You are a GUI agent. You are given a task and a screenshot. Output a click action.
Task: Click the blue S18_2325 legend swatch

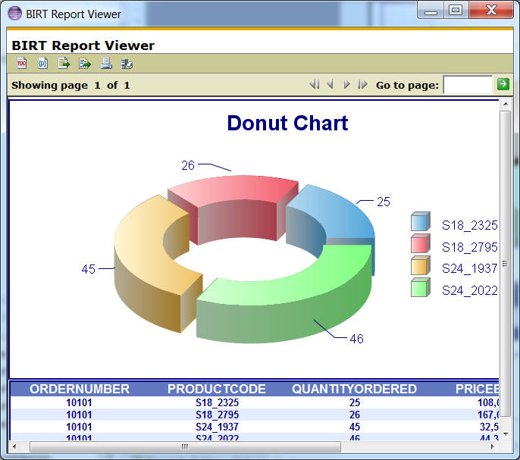[420, 222]
